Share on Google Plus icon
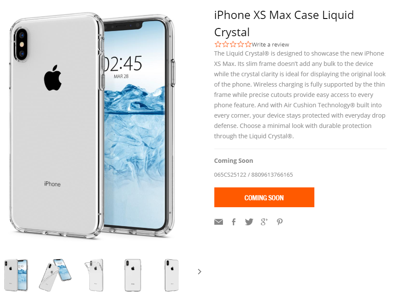395x305 pixels. 264,222
